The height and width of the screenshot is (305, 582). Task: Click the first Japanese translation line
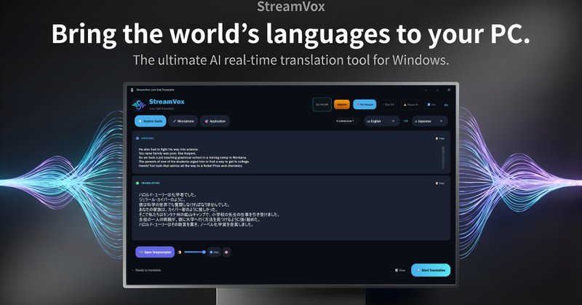(168, 194)
